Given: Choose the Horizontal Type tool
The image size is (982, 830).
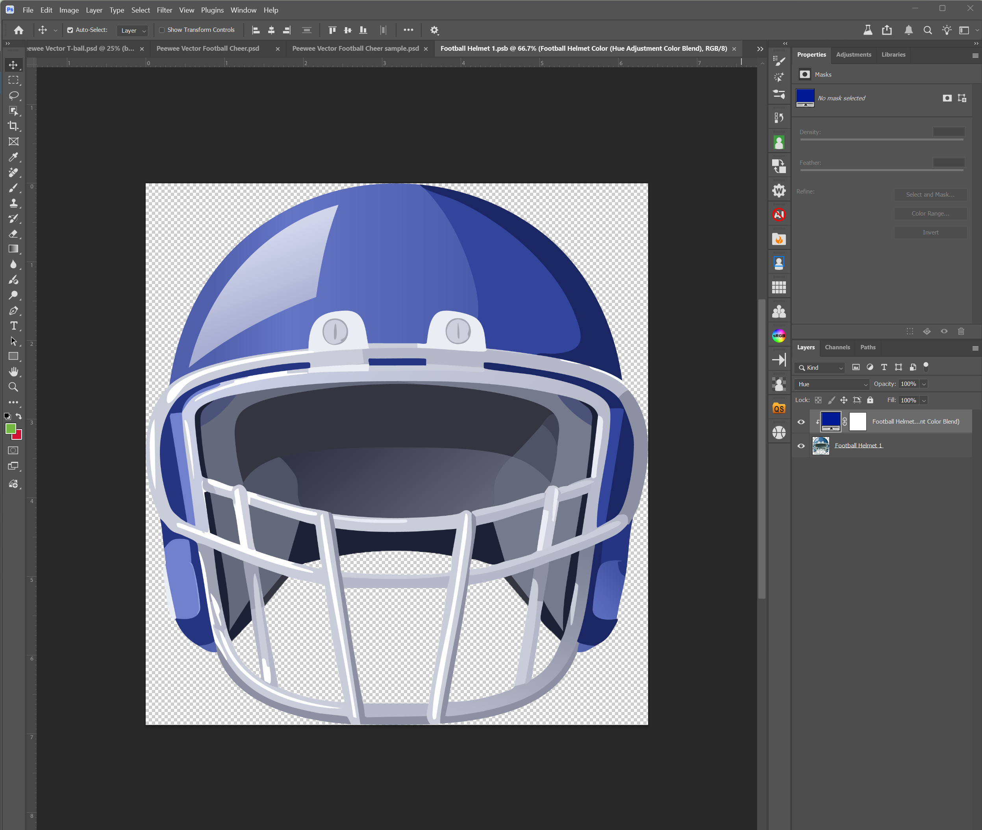Looking at the screenshot, I should pos(14,326).
